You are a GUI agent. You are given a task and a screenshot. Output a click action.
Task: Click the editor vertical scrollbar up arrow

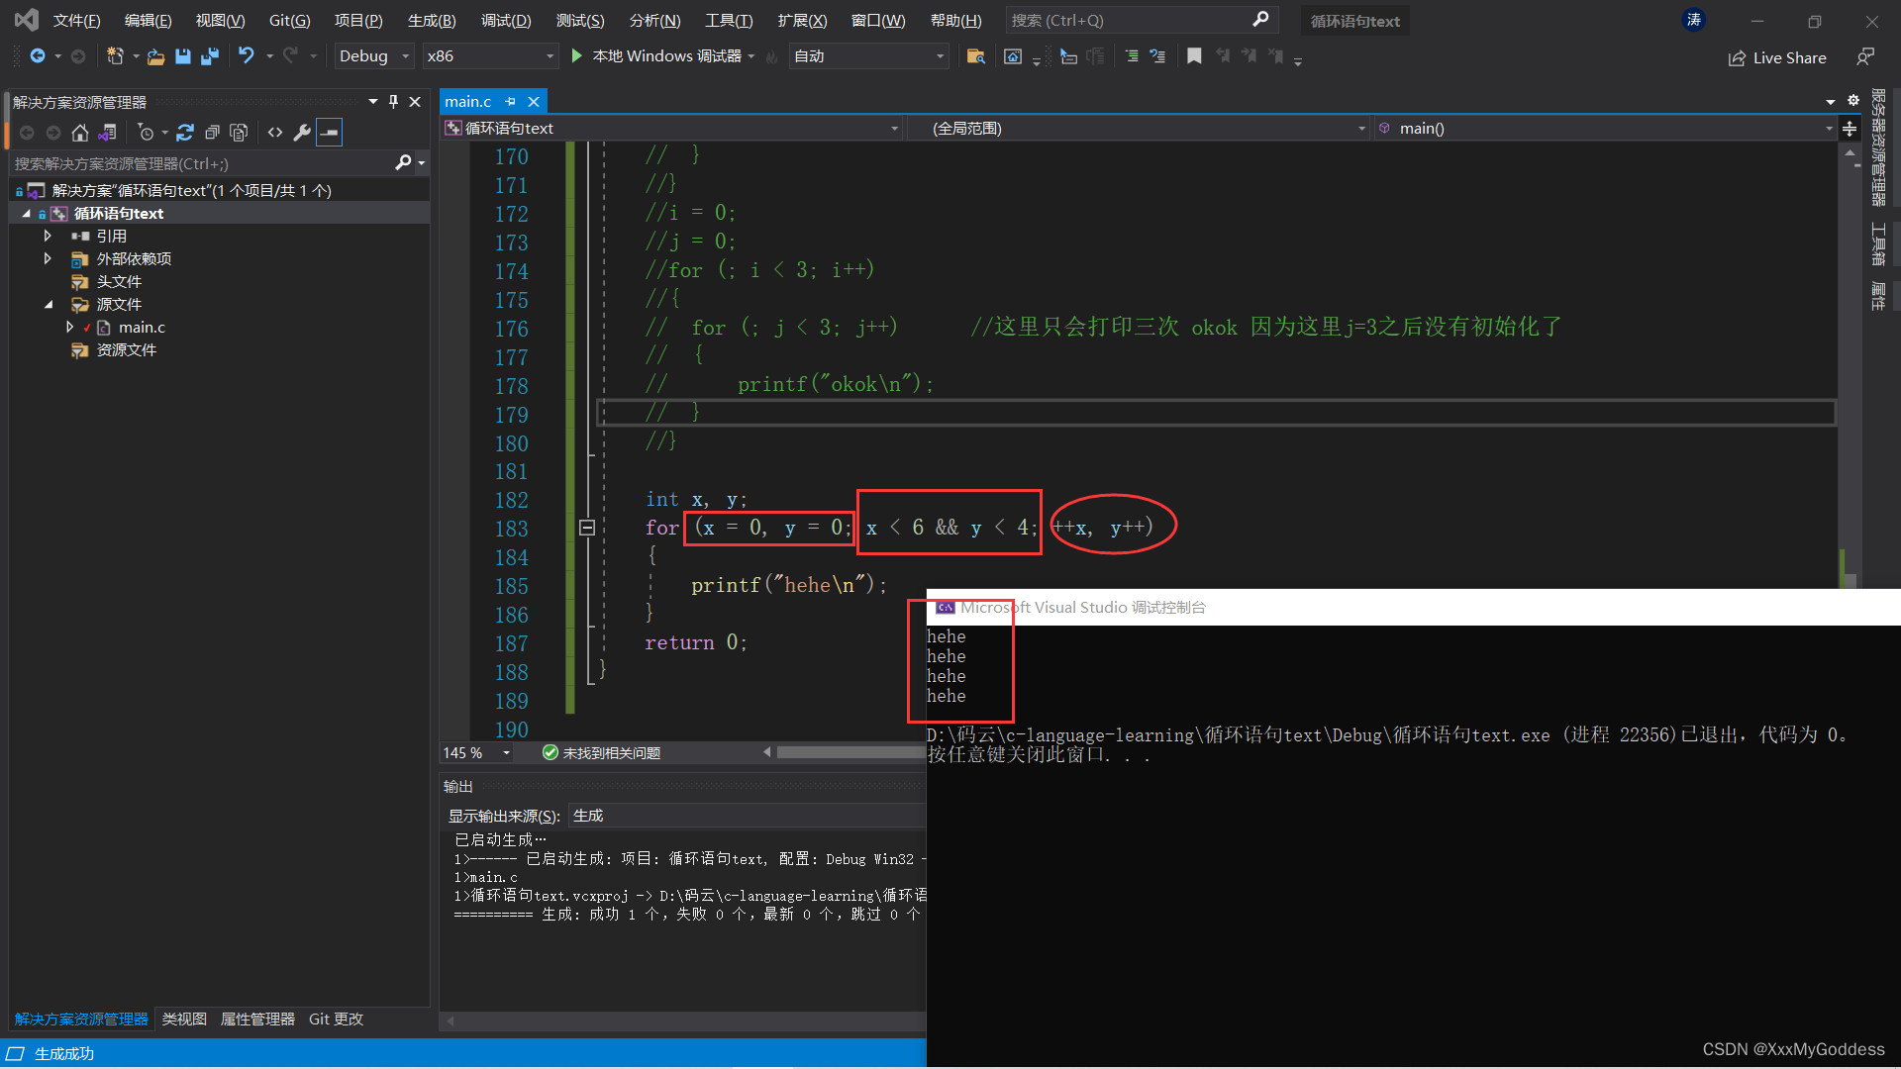tap(1850, 152)
